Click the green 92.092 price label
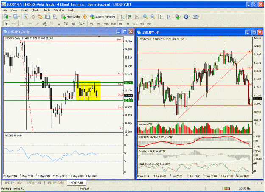 pos(128,83)
